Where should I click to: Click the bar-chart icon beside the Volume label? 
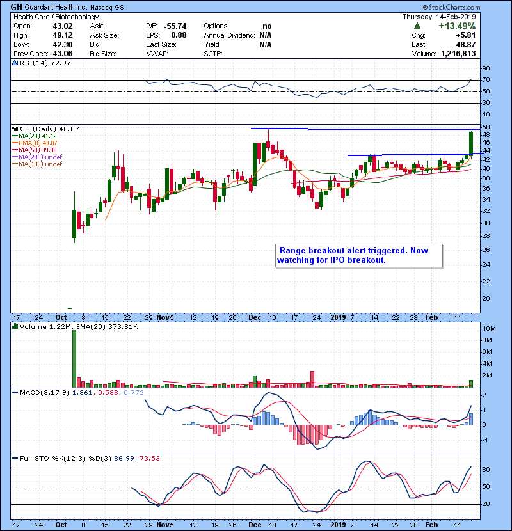click(x=15, y=326)
